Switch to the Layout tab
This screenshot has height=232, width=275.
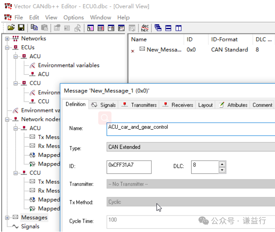point(205,105)
